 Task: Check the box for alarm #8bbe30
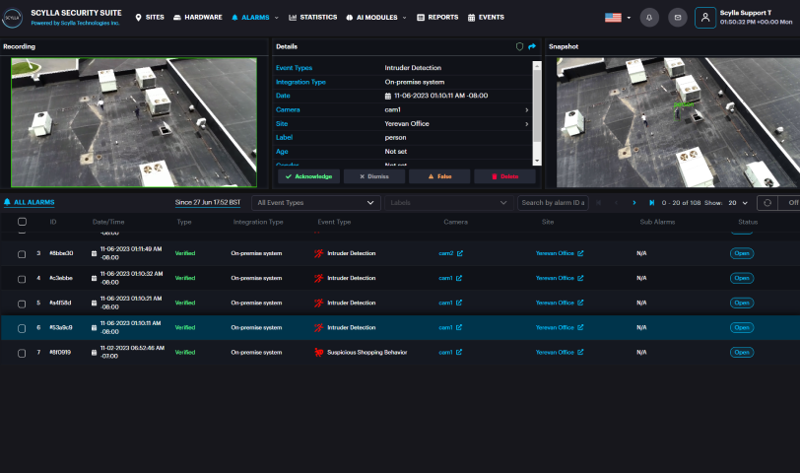pyautogui.click(x=22, y=254)
